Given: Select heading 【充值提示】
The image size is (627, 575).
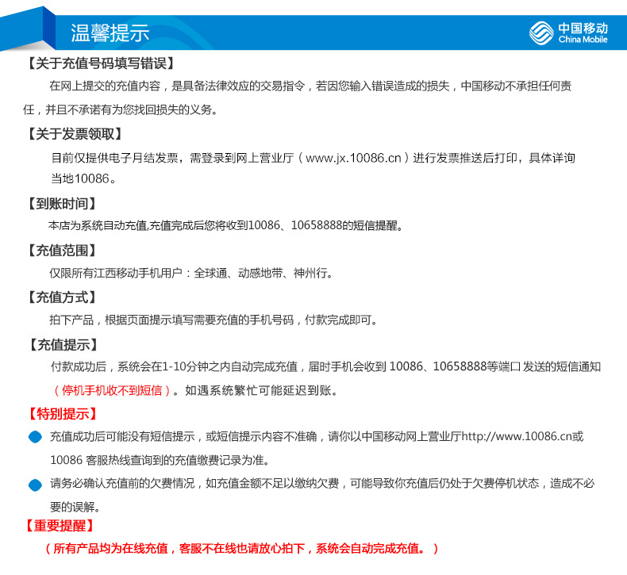Looking at the screenshot, I should point(63,344).
